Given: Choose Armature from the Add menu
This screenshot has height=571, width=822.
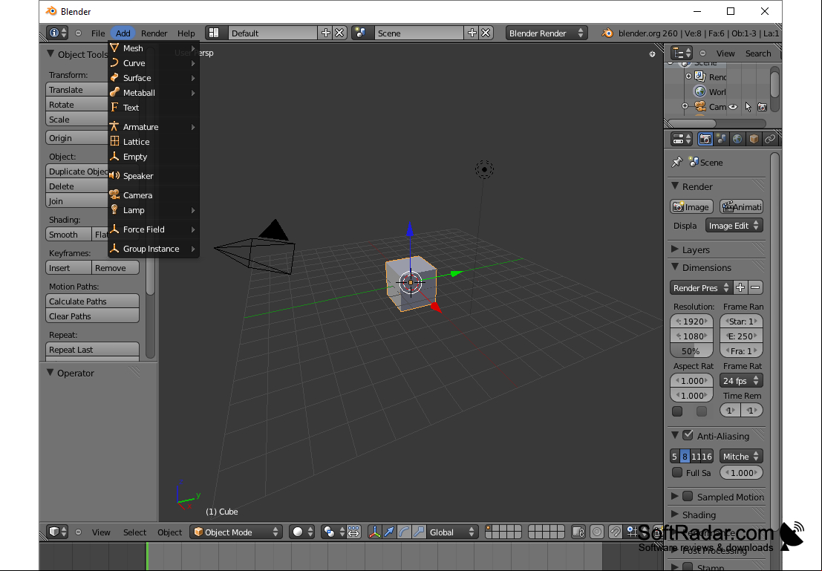Looking at the screenshot, I should click(x=153, y=127).
